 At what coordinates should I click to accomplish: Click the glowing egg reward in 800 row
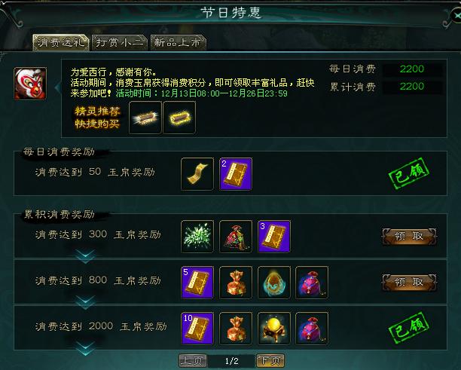point(274,283)
